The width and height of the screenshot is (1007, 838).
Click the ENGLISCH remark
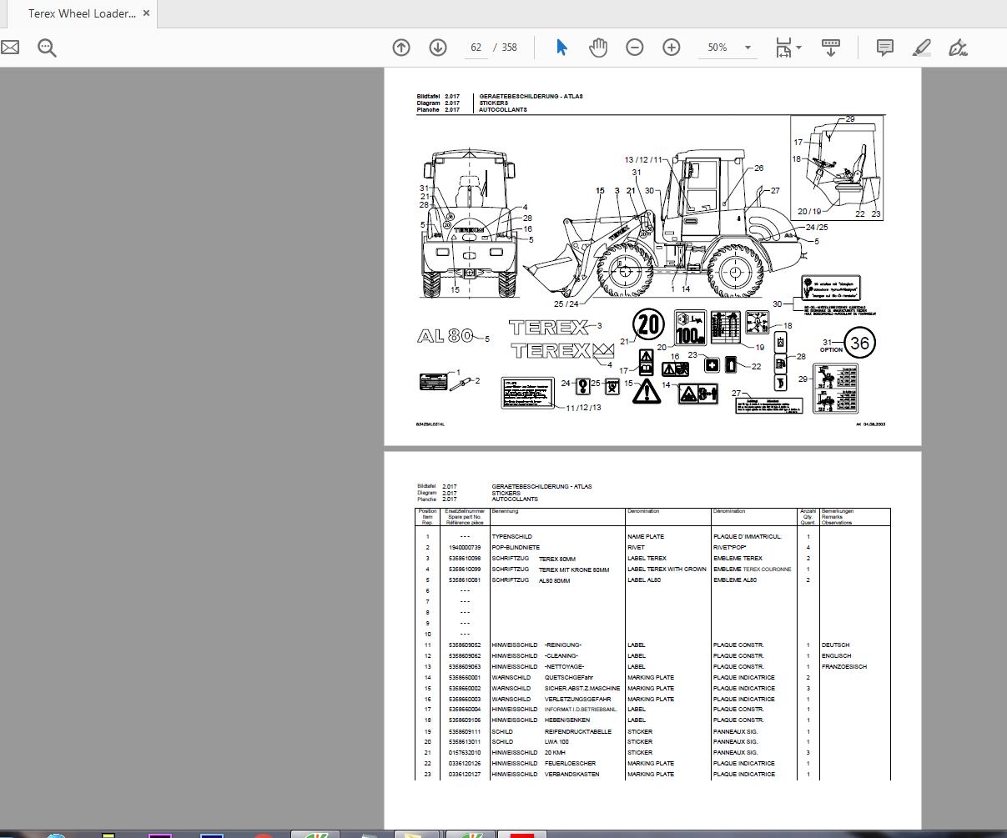point(837,656)
